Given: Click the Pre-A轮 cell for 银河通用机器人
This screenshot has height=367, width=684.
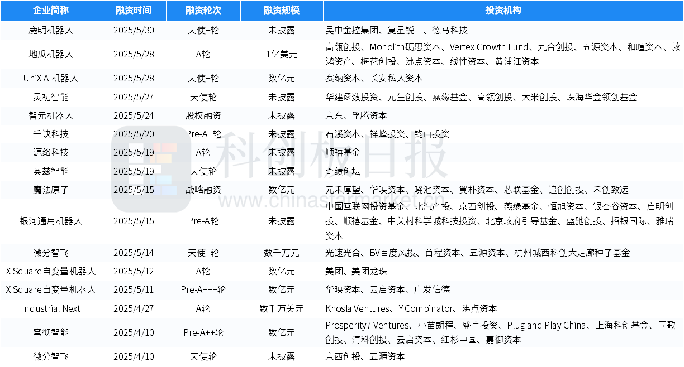Looking at the screenshot, I should pyautogui.click(x=203, y=221).
